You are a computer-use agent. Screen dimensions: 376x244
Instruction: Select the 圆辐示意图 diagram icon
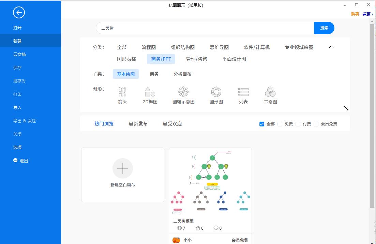[183, 92]
